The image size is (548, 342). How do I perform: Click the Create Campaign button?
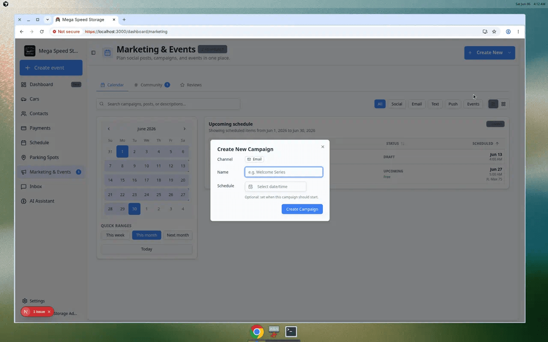(302, 209)
